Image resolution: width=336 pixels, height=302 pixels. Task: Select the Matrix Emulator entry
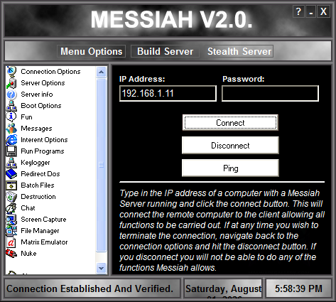[x=44, y=242]
